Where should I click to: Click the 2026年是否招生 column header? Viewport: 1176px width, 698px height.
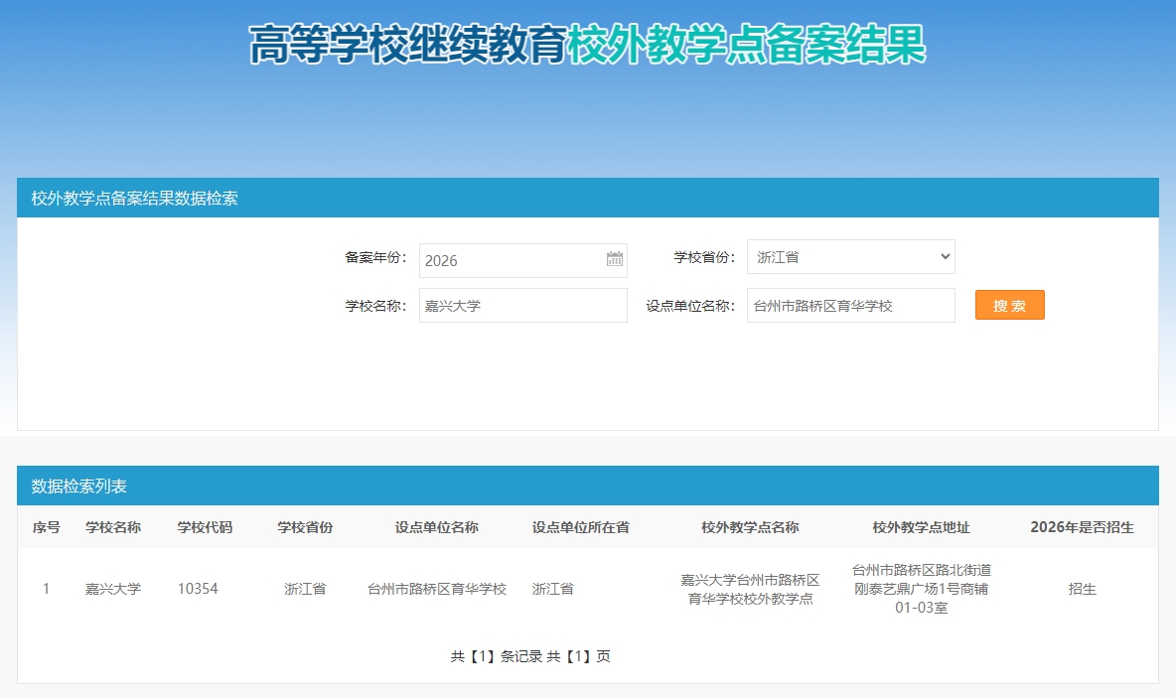click(1083, 527)
